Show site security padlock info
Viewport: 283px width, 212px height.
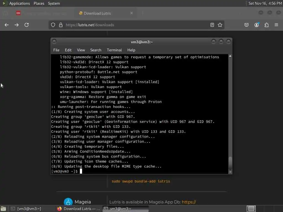[61, 25]
